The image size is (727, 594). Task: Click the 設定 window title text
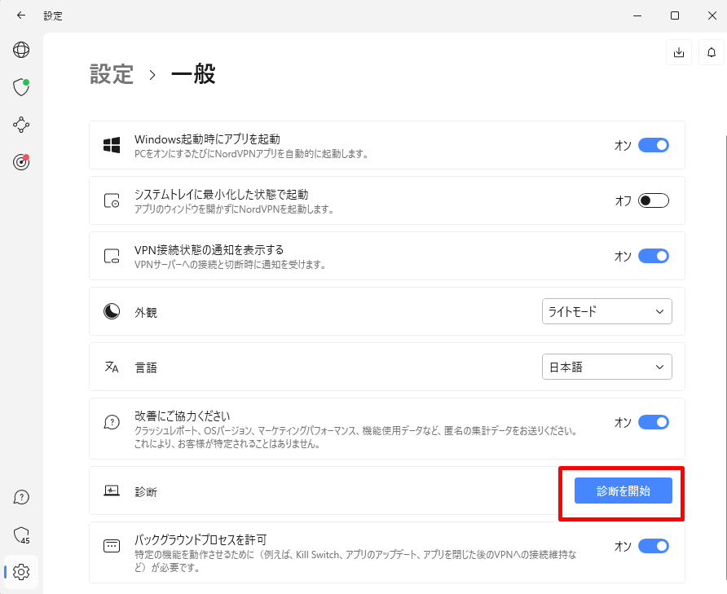point(53,15)
